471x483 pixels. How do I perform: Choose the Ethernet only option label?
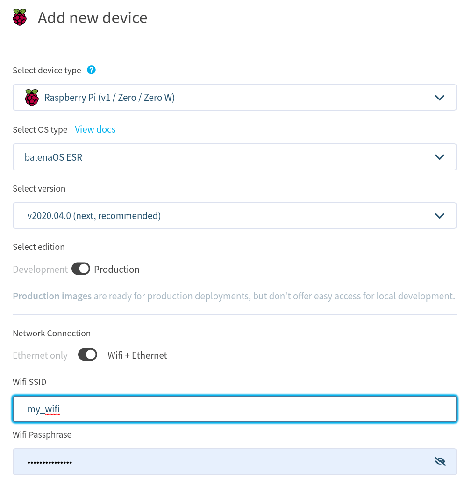[40, 355]
